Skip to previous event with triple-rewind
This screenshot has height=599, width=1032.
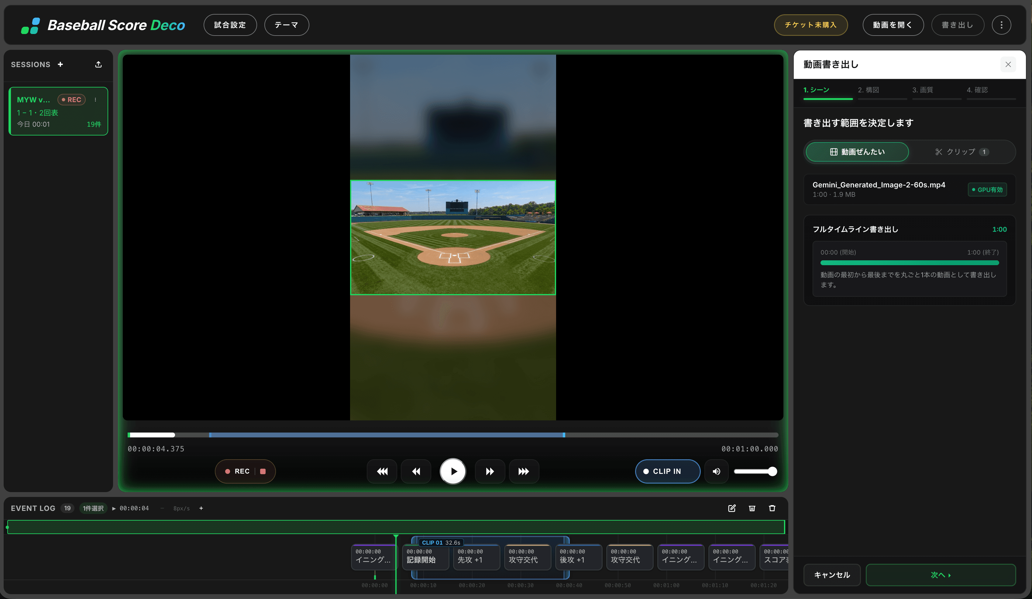tap(382, 471)
